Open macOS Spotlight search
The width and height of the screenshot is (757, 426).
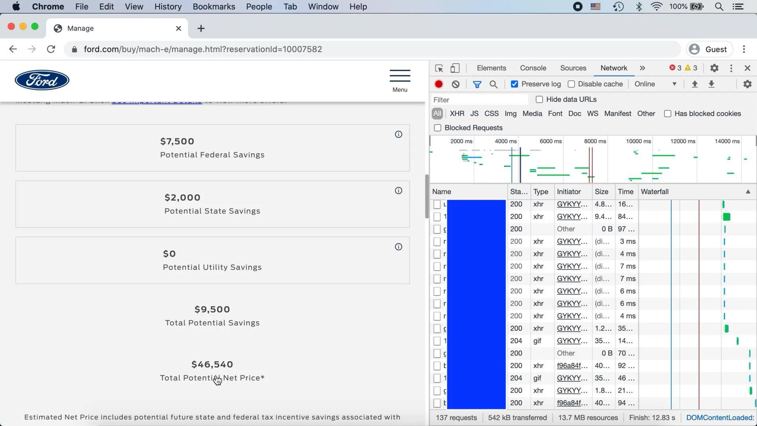tap(719, 6)
